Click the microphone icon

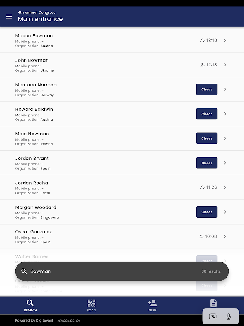click(229, 317)
